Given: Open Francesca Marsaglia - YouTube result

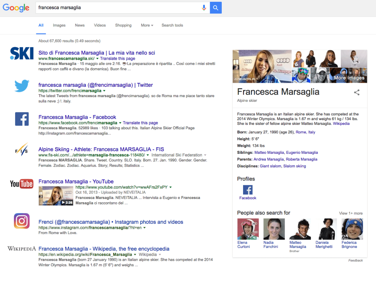Looking at the screenshot, I should [x=76, y=182].
